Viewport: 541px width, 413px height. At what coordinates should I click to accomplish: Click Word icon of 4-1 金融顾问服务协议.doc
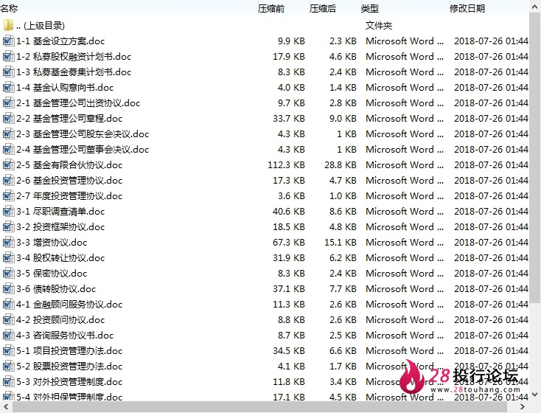click(8, 305)
